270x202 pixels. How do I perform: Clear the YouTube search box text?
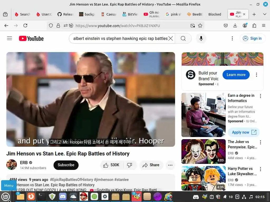(171, 38)
